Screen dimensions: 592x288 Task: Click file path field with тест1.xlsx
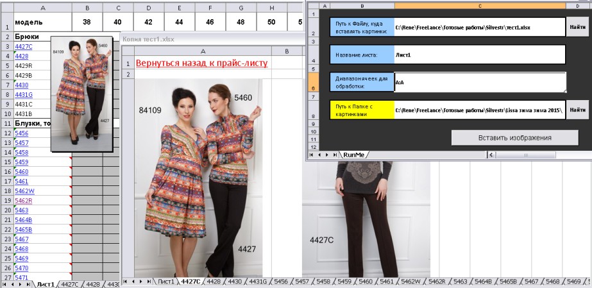(480, 27)
